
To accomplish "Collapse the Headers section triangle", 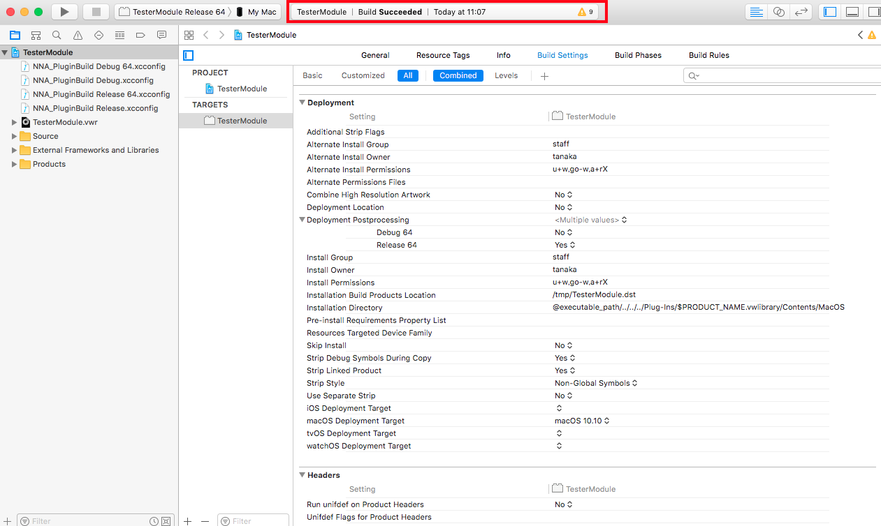I will tap(303, 475).
